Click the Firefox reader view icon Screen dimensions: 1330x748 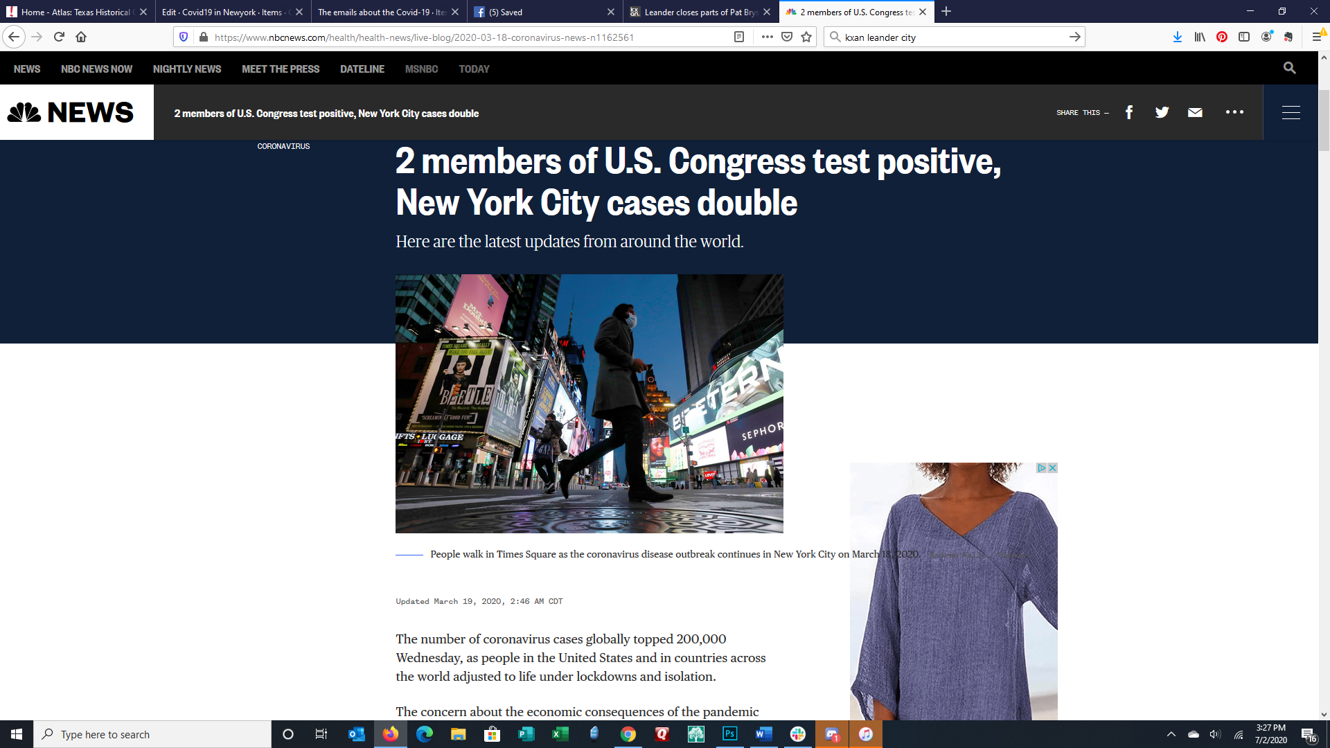[739, 37]
